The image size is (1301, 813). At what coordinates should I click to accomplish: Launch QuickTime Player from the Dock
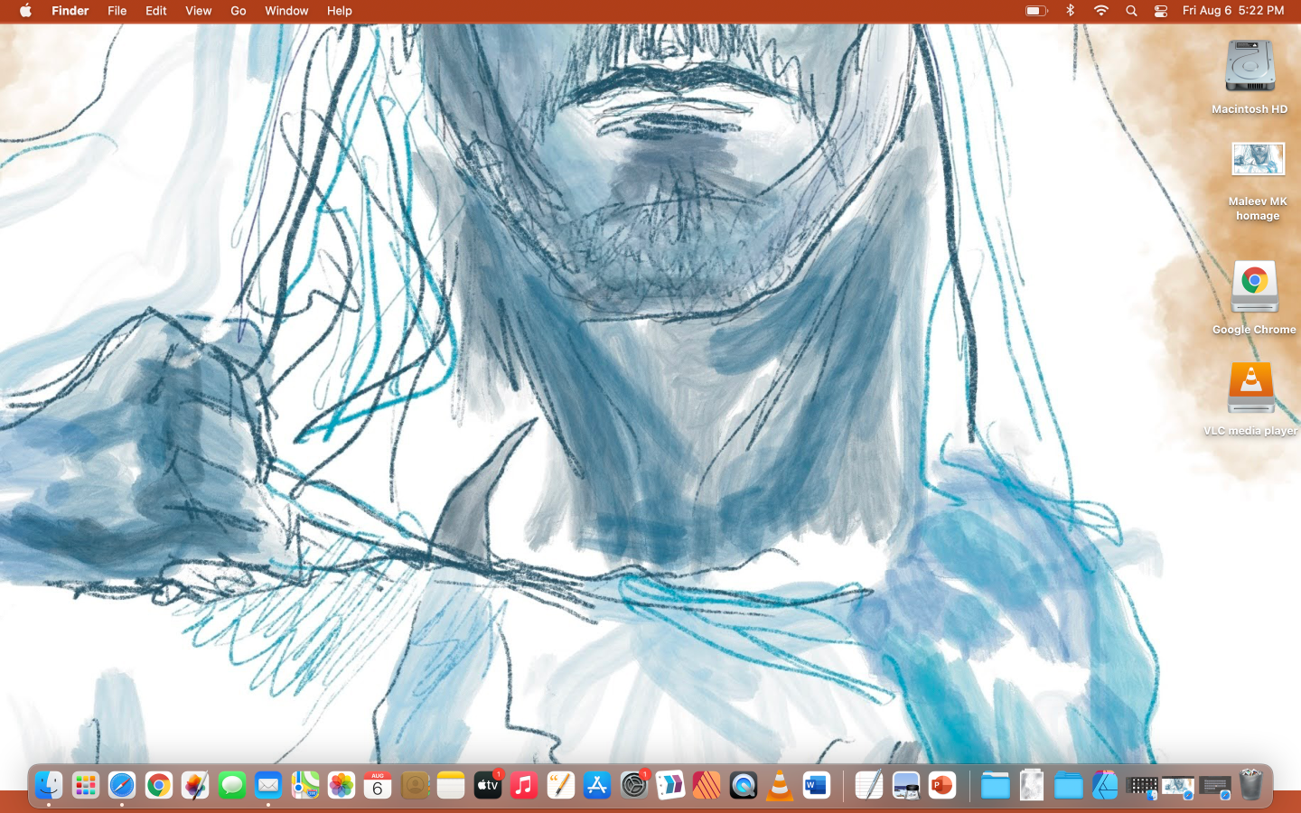click(x=744, y=785)
